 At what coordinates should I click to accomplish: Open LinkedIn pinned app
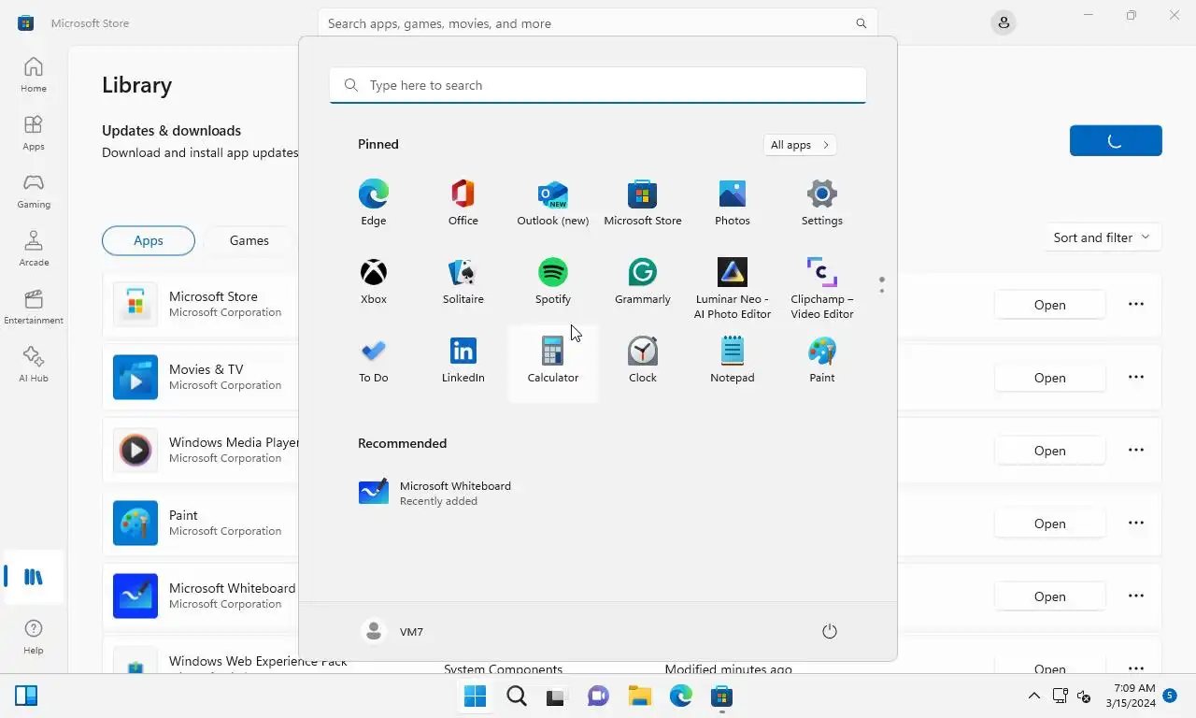point(463,361)
